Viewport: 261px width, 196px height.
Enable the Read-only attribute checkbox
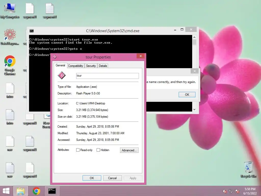click(x=78, y=150)
